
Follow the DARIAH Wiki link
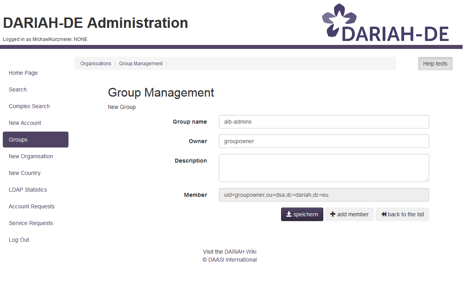[240, 252]
